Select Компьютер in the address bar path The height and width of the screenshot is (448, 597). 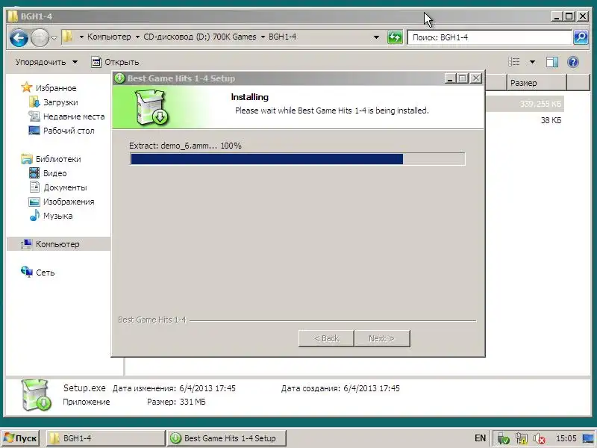(109, 37)
